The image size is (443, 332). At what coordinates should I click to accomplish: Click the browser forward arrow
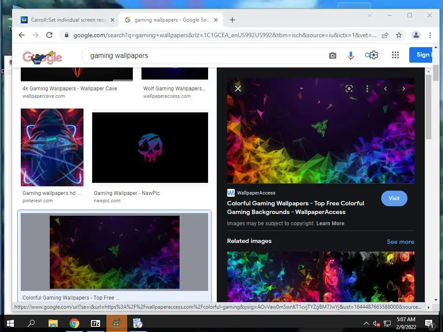tap(35, 35)
